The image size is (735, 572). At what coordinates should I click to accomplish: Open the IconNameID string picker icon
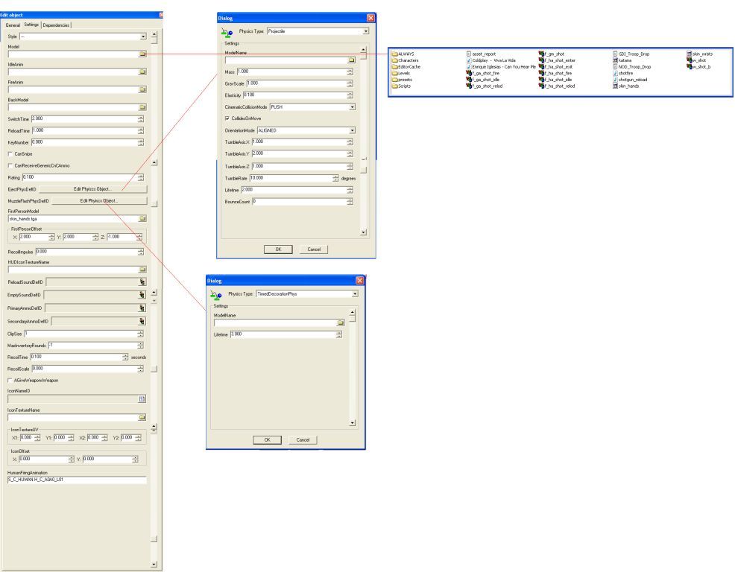coord(142,398)
